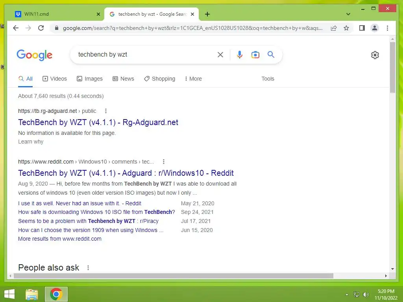This screenshot has height=302, width=403.
Task: Close the techbench Google Search tab
Action: click(x=192, y=14)
